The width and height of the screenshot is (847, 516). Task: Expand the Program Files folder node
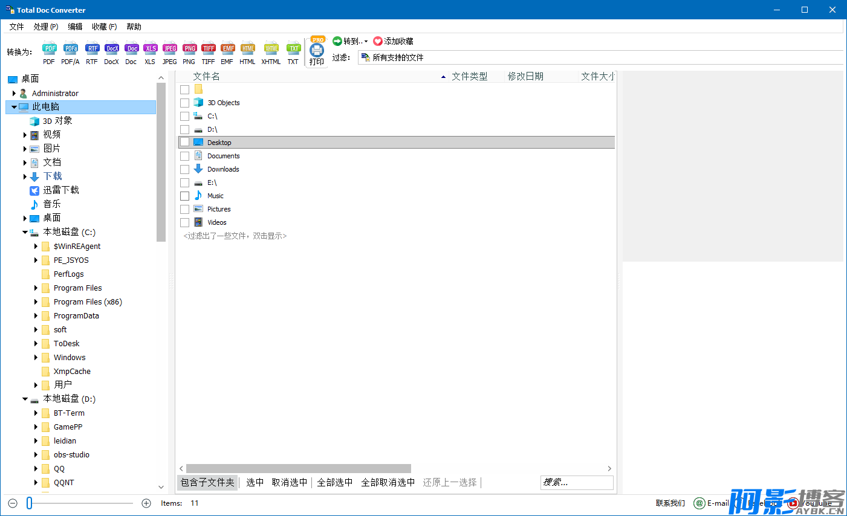tap(36, 288)
